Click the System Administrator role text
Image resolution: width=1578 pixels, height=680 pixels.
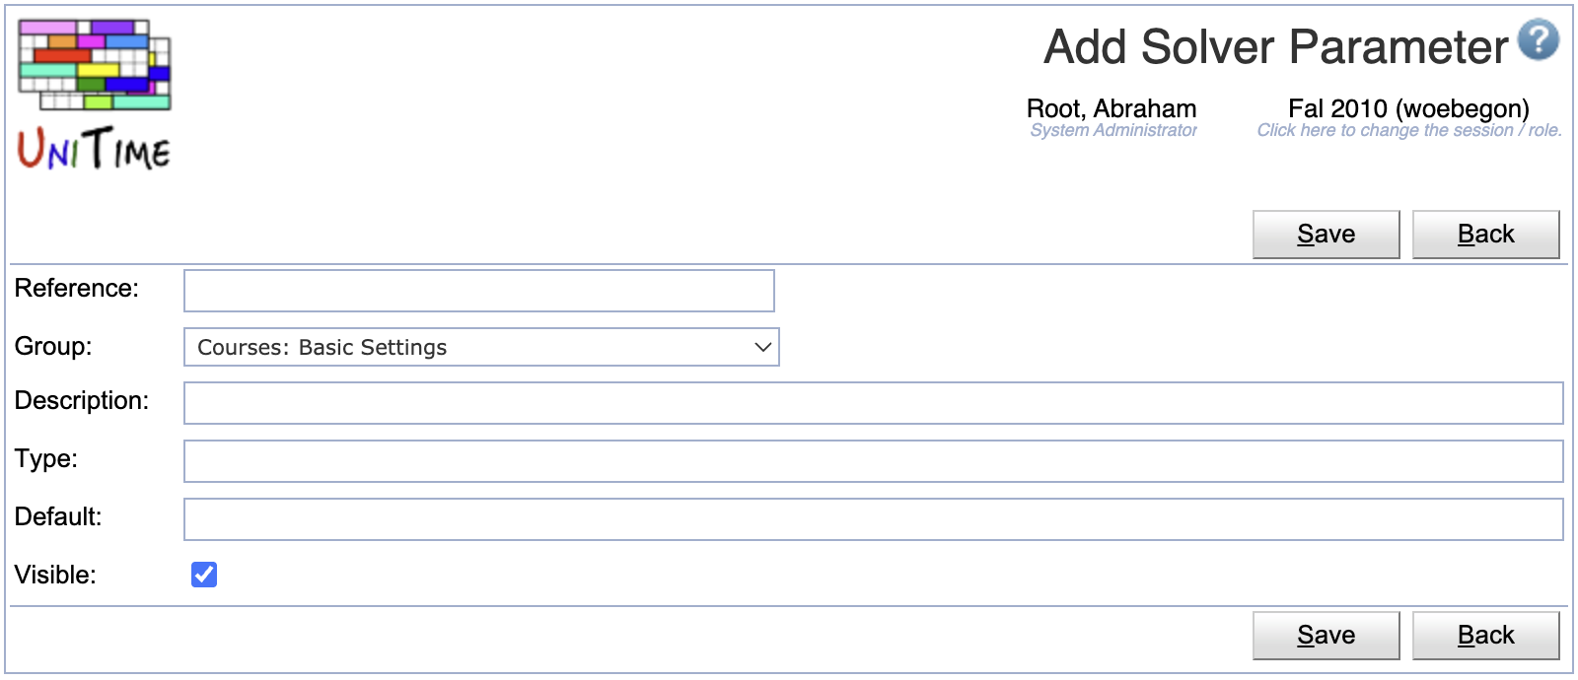tap(1113, 130)
